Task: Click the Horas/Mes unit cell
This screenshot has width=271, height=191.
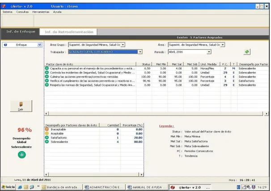Action: click(207, 68)
